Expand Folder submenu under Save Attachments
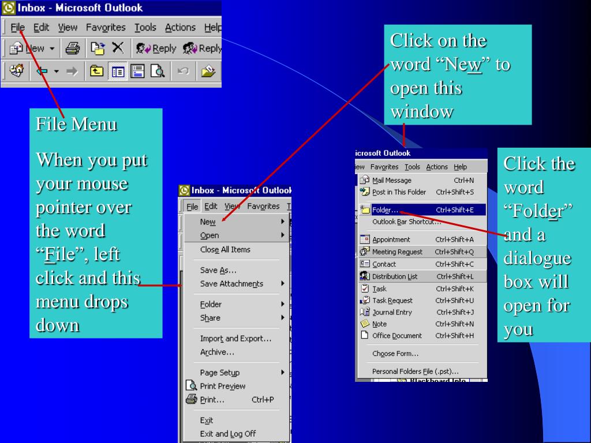 tap(237, 304)
